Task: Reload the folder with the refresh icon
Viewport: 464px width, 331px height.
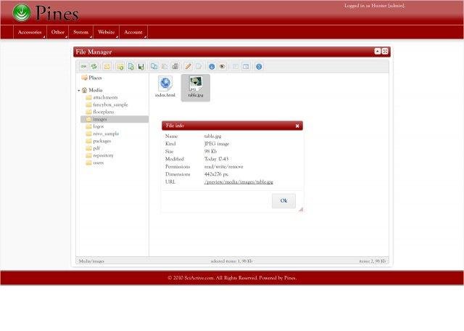Action: coord(94,66)
